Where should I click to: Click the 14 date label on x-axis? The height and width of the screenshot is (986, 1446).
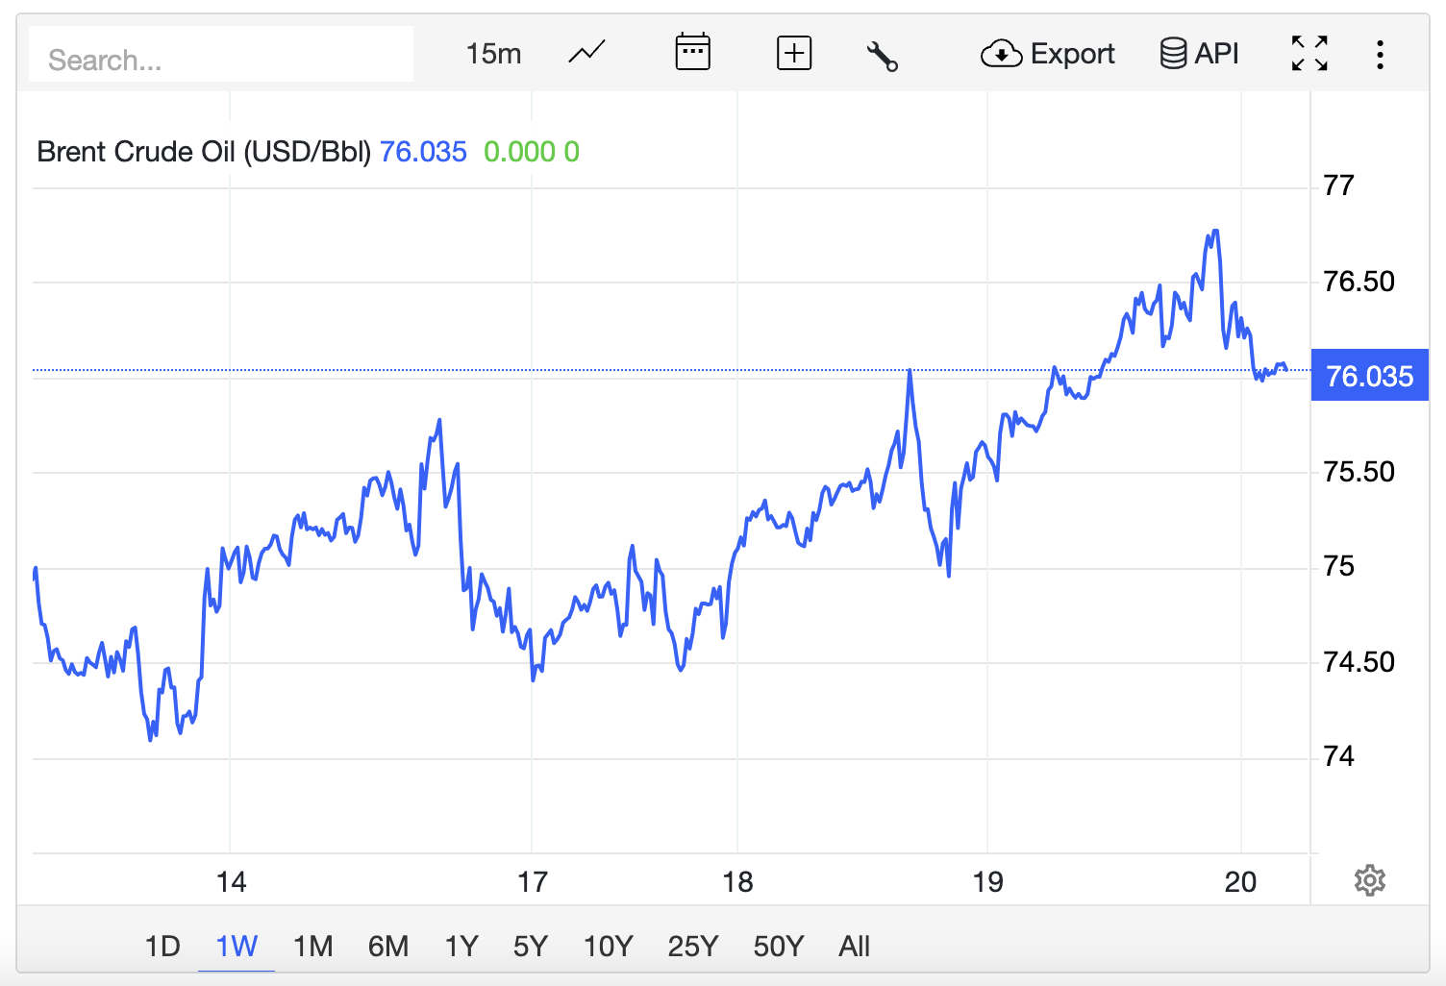tap(231, 882)
